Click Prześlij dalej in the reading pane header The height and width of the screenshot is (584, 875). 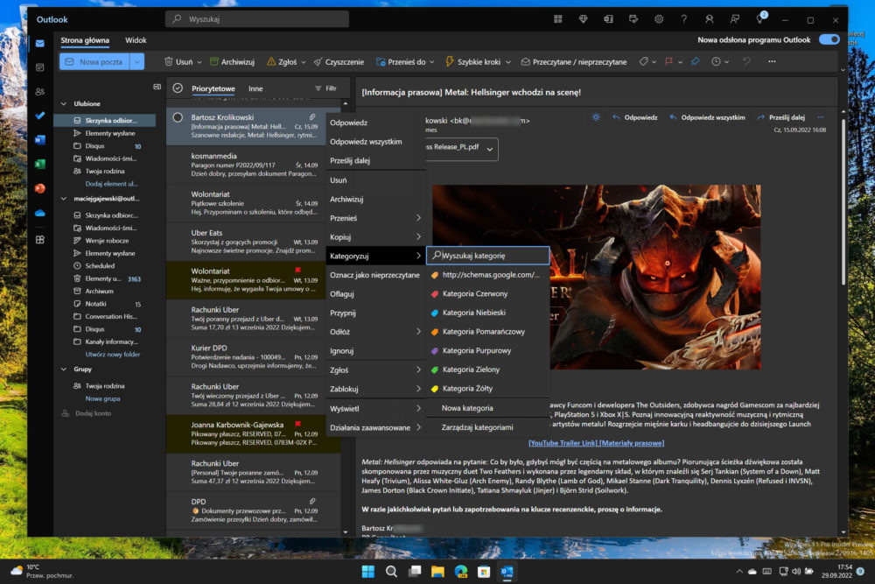pos(780,117)
